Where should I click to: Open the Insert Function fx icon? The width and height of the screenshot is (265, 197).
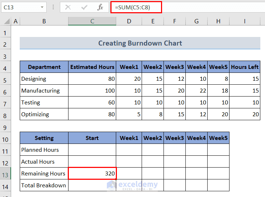coord(100,7)
